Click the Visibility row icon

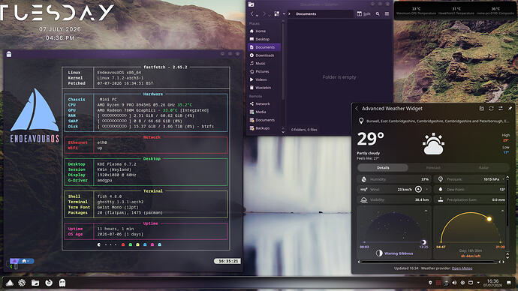[363, 199]
